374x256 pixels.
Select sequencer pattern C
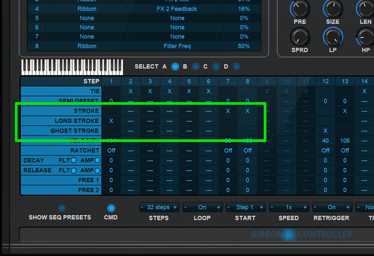[x=216, y=67]
